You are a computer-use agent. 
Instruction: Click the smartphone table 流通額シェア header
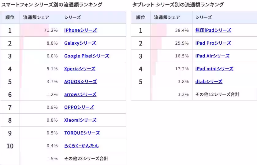[x=36, y=17]
